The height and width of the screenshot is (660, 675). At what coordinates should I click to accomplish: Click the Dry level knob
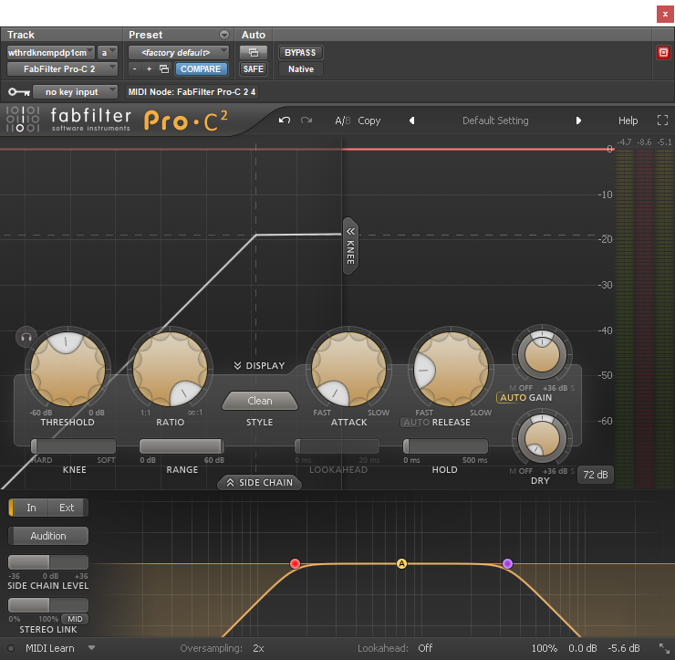542,438
